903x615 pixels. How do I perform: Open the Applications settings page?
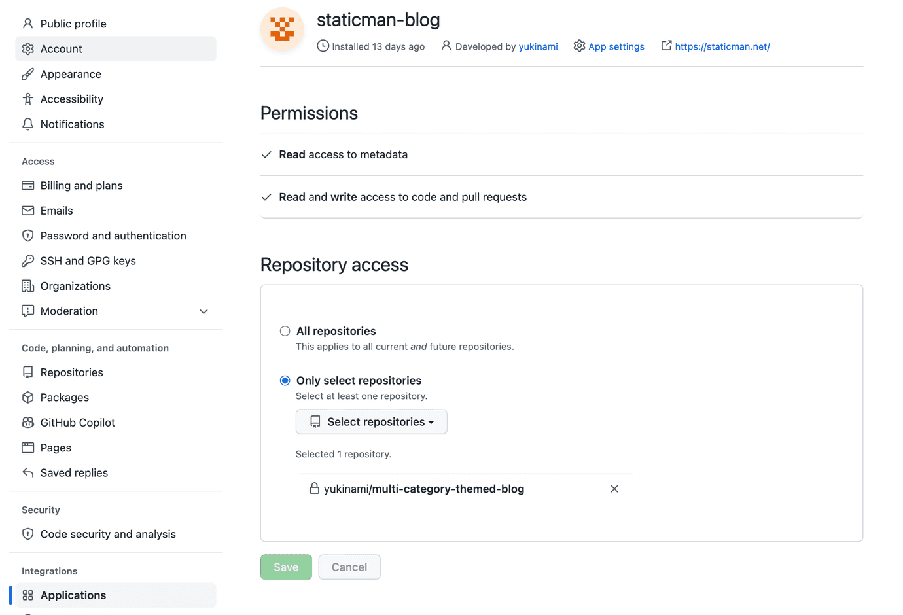click(x=73, y=595)
